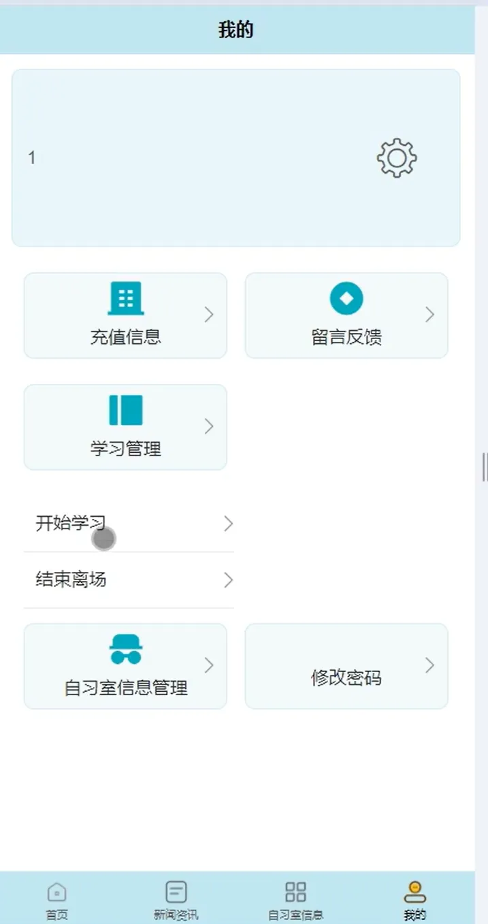Click the round diamond icon above 留言反馈
This screenshot has width=488, height=924.
pyautogui.click(x=346, y=298)
